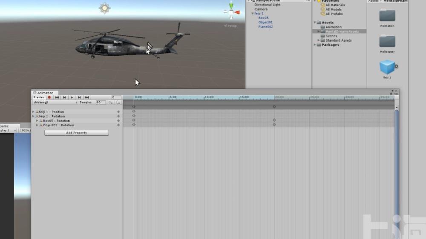This screenshot has width=426, height=239.
Task: Select Object01 Rotation keyframe near 20:00
Action: [x=274, y=125]
